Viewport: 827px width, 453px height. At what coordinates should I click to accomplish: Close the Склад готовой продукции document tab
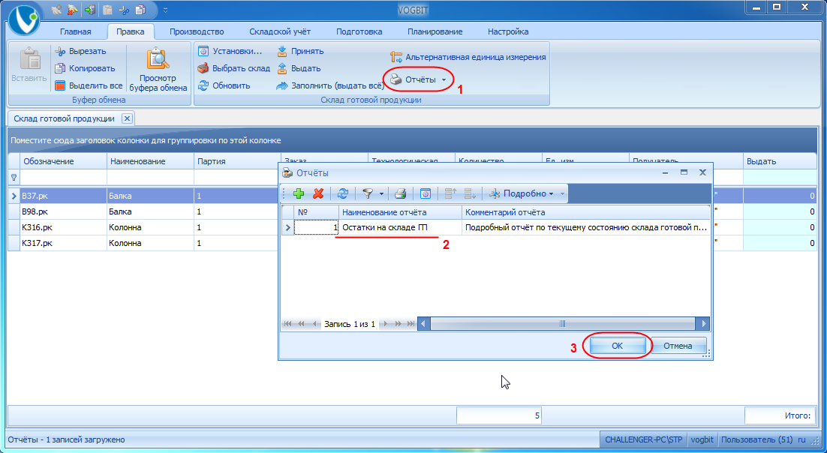coord(127,118)
